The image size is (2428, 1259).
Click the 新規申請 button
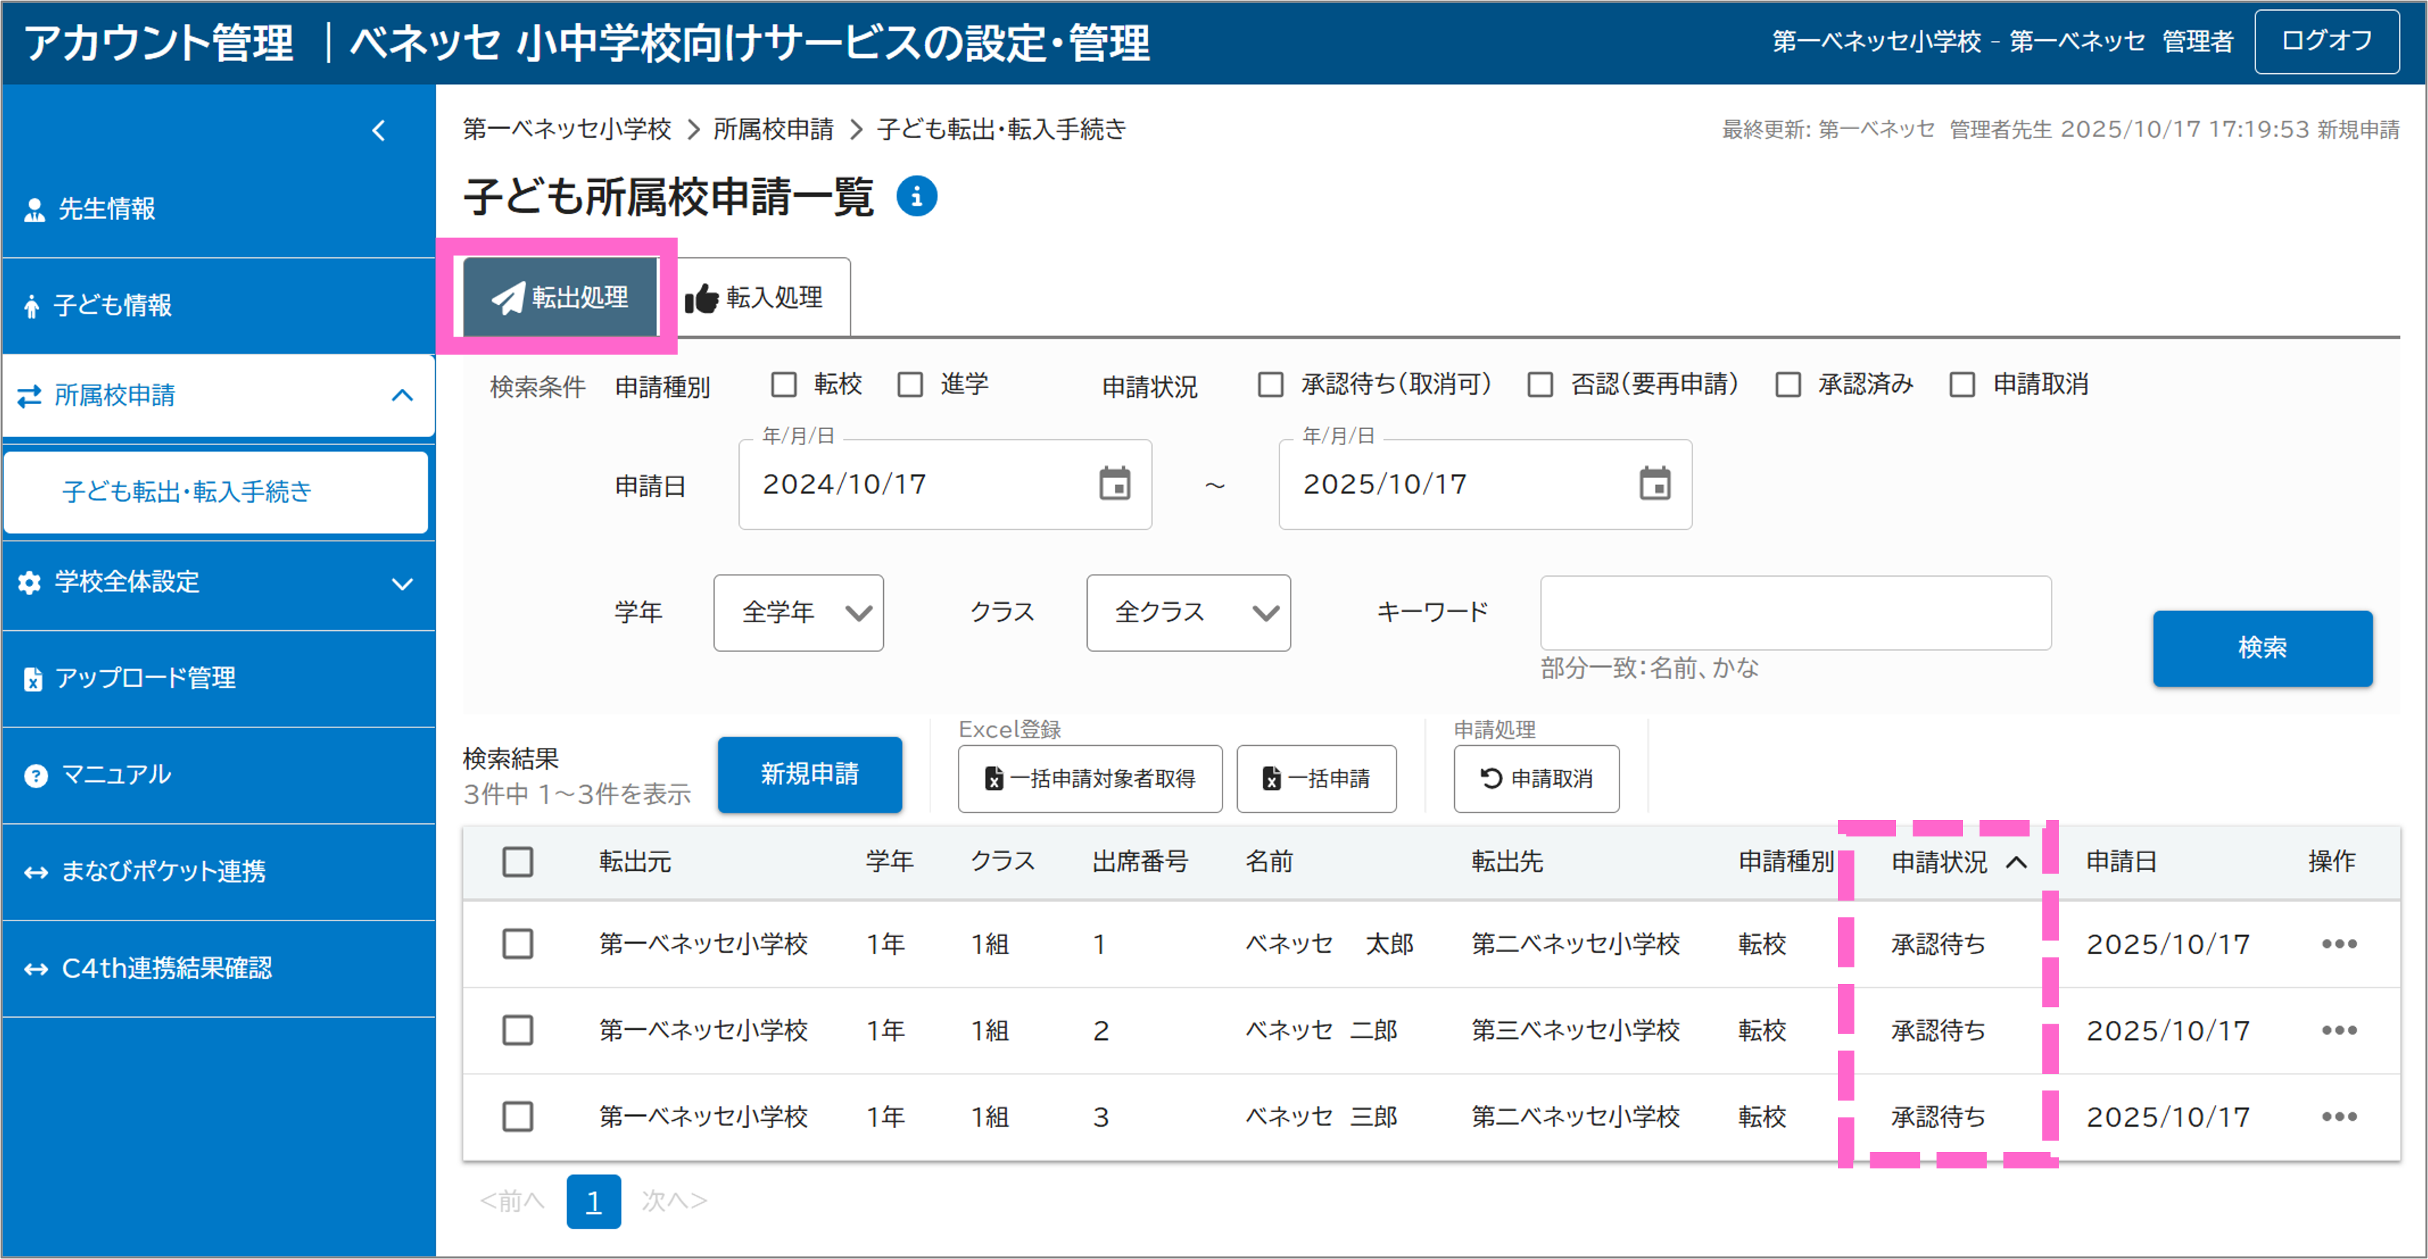[x=810, y=774]
